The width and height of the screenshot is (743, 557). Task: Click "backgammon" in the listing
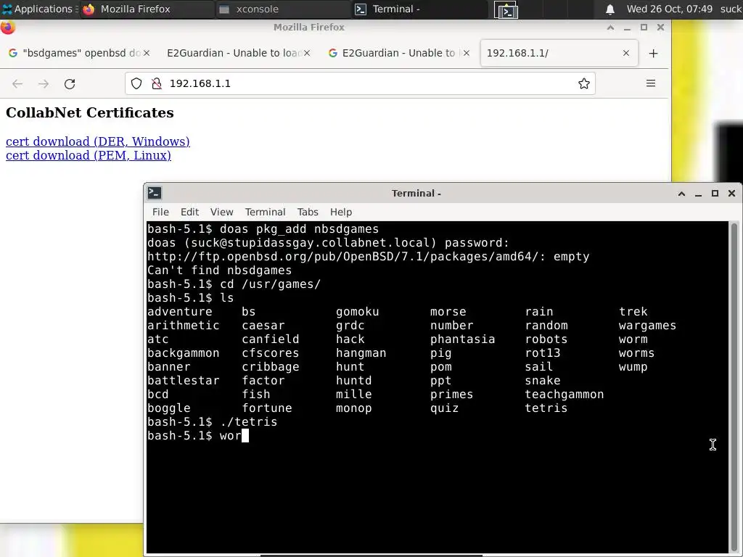[x=183, y=353]
